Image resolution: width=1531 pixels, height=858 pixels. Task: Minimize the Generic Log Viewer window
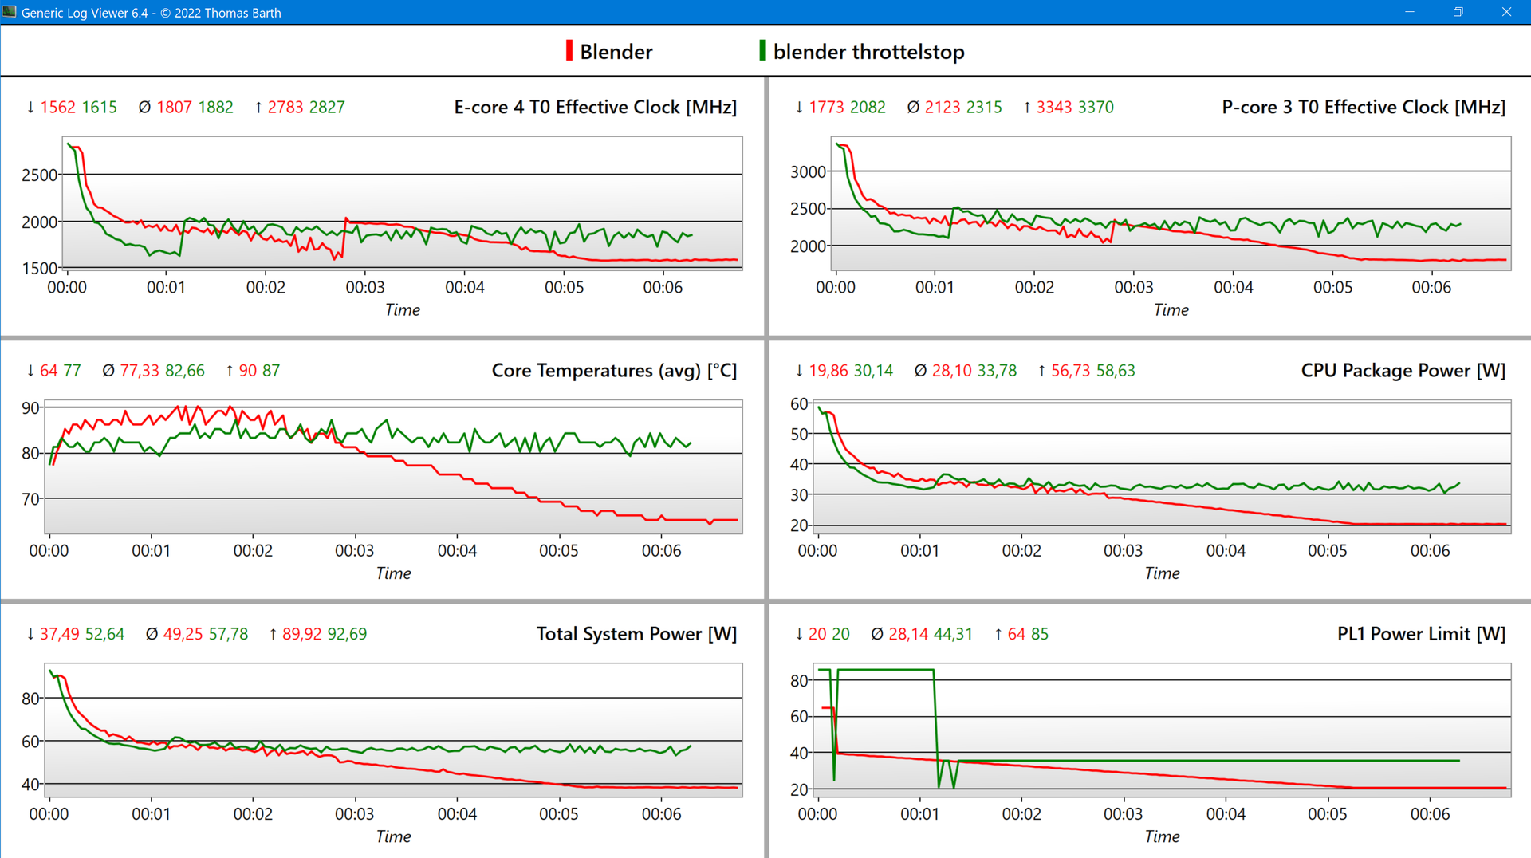coord(1409,12)
